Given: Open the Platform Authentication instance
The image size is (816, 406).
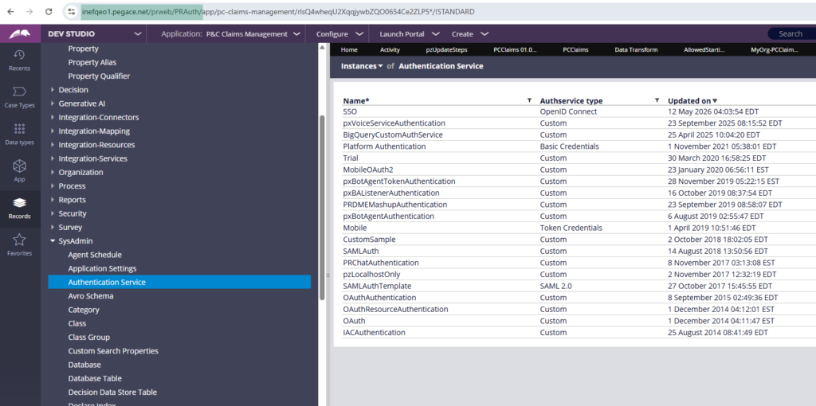Looking at the screenshot, I should click(x=384, y=146).
